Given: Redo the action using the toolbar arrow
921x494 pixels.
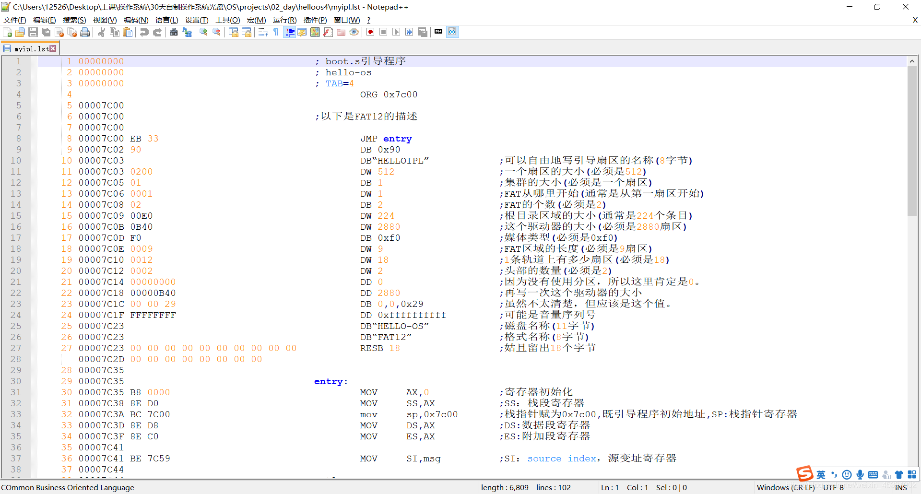Looking at the screenshot, I should click(x=157, y=32).
